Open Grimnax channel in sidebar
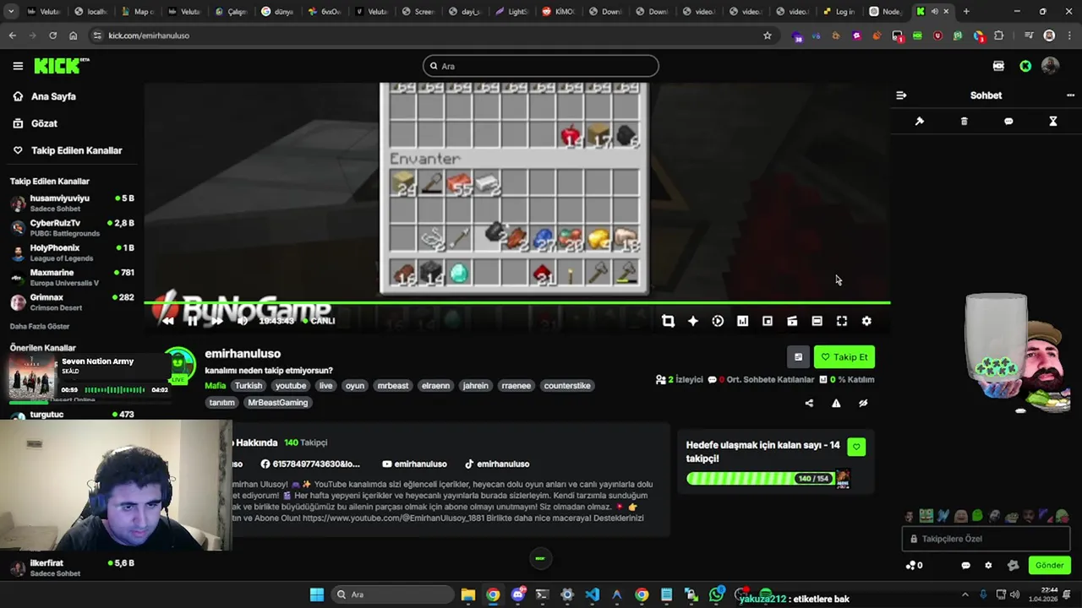1082x608 pixels. (72, 302)
